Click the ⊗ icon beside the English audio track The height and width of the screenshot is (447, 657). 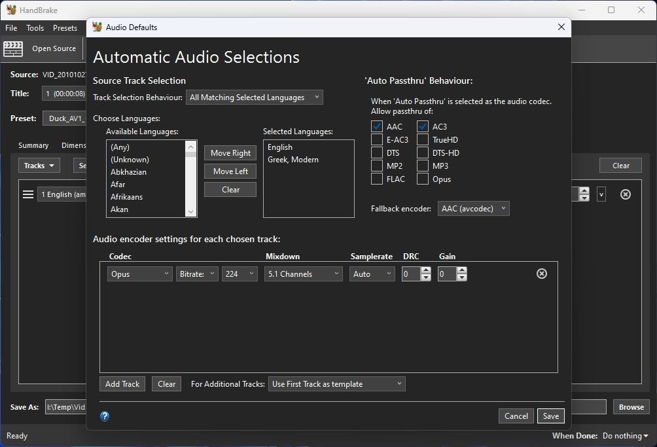(625, 194)
